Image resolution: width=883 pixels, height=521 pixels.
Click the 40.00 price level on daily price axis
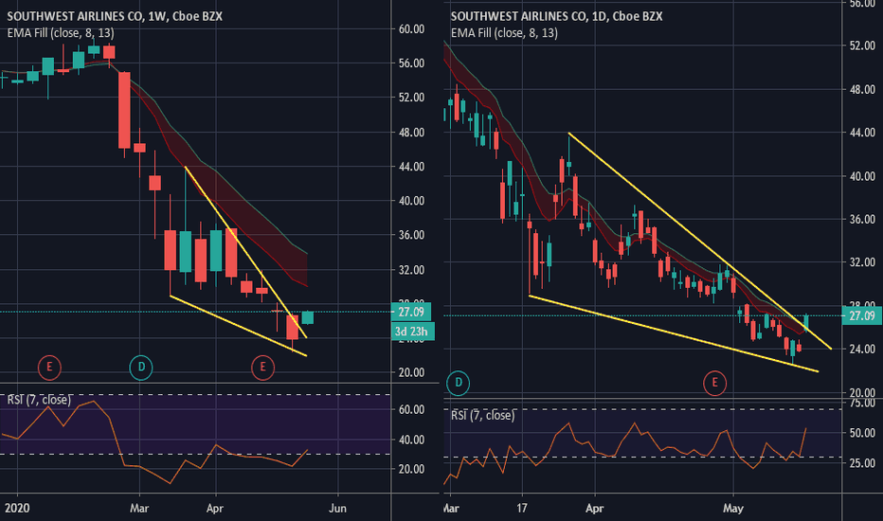point(862,176)
